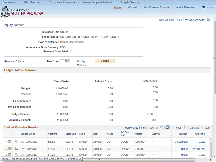Open the Favorites dropdown menu
This screenshot has width=216, height=162.
(x=8, y=2)
